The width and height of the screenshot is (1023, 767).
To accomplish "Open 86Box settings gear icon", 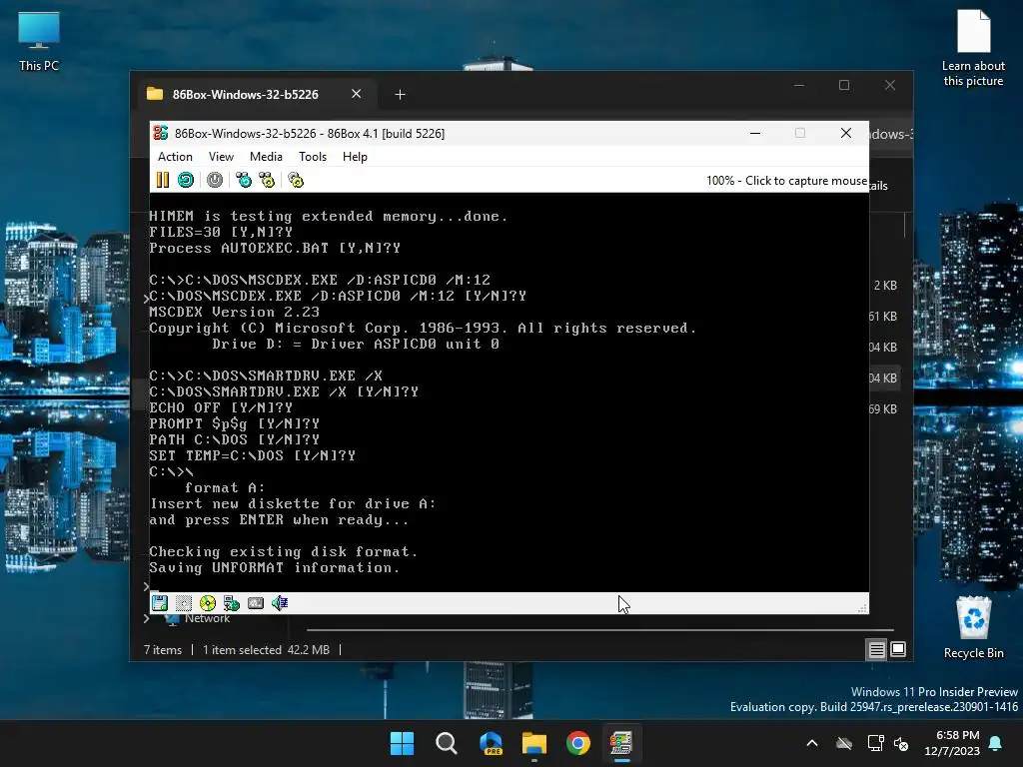I will pyautogui.click(x=296, y=180).
